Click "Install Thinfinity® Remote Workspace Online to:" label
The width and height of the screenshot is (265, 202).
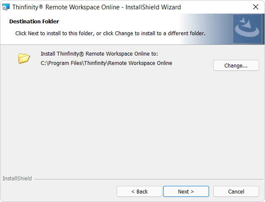point(99,54)
